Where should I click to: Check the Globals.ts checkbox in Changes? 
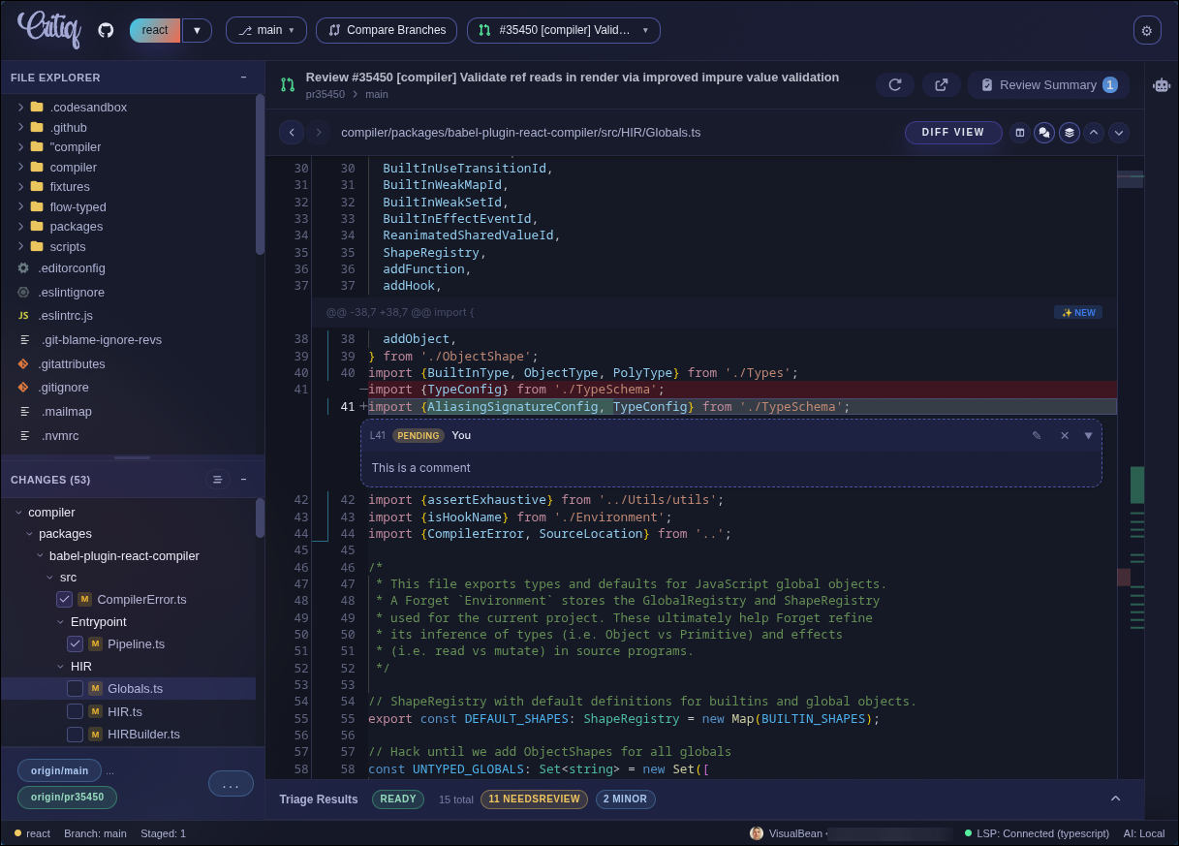pos(75,689)
